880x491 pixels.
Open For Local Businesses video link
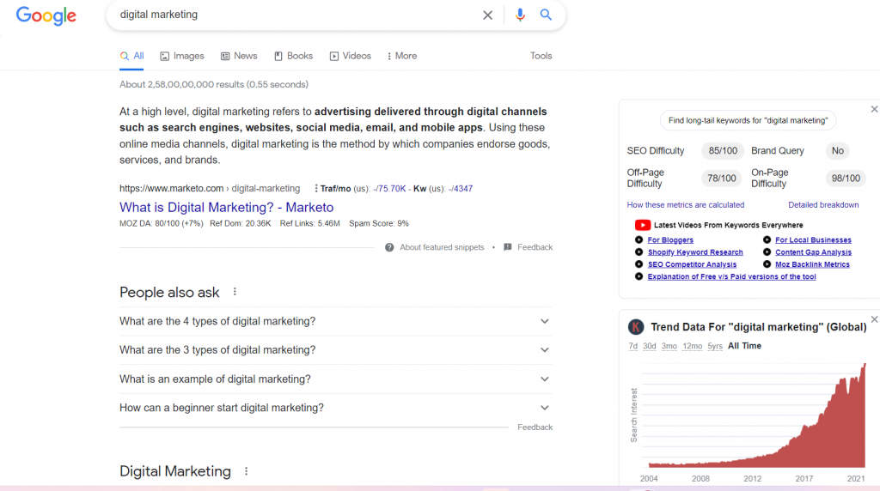pos(813,239)
